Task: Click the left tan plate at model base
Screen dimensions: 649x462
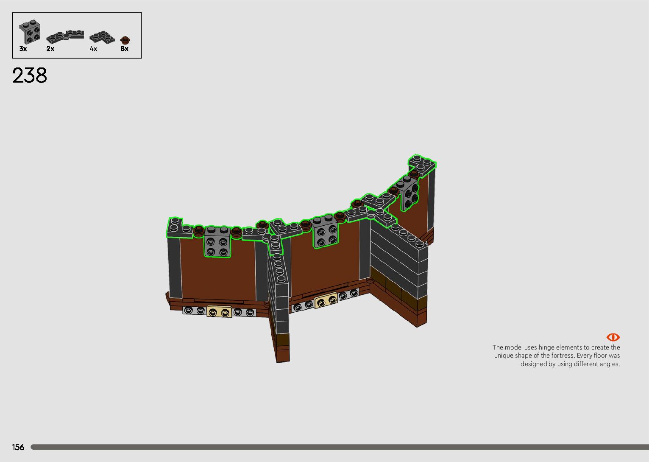Action: [219, 312]
